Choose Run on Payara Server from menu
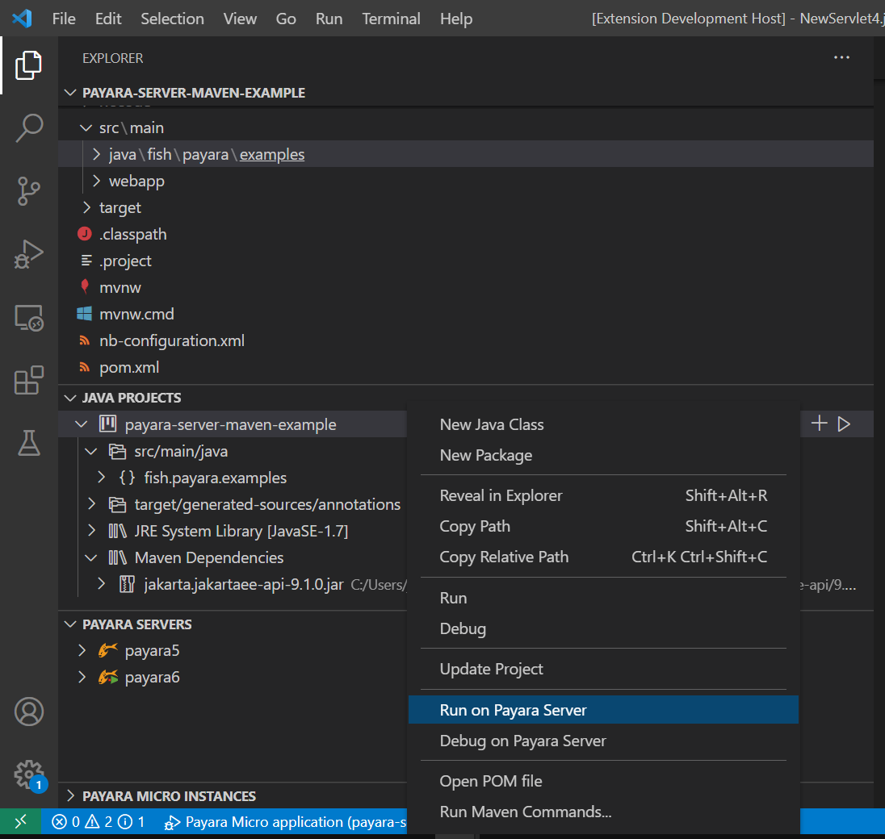The width and height of the screenshot is (885, 839). [x=514, y=709]
